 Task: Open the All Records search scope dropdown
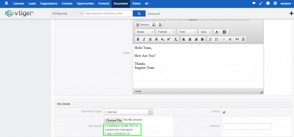[67, 14]
